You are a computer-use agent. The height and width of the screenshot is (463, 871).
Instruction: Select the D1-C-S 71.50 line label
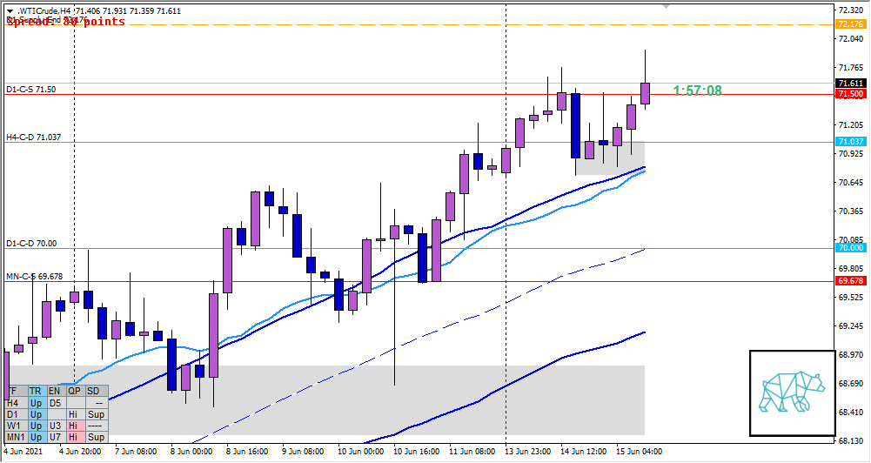pos(31,90)
